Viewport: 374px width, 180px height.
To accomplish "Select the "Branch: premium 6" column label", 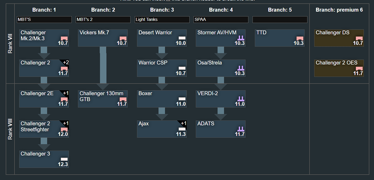I will 339,10.
